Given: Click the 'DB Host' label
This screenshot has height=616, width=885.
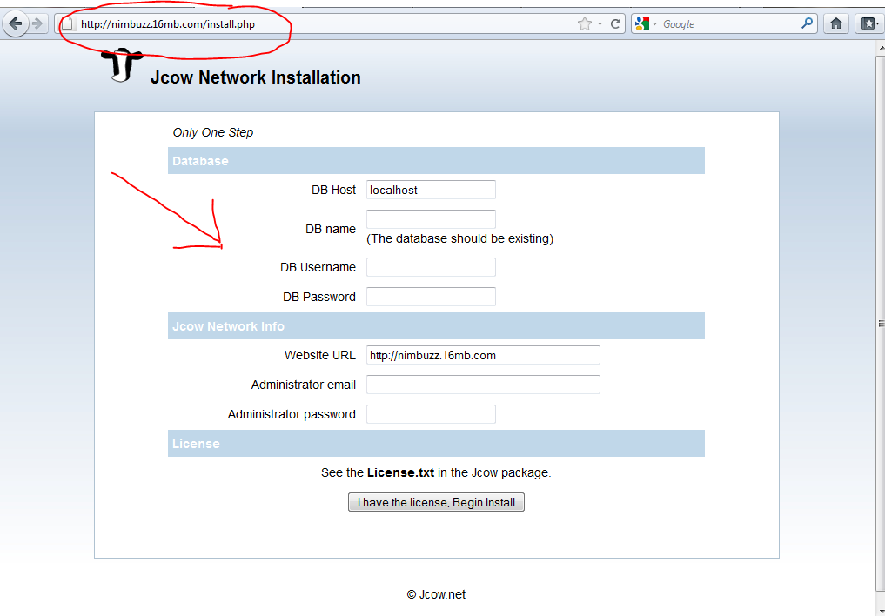Looking at the screenshot, I should tap(333, 190).
